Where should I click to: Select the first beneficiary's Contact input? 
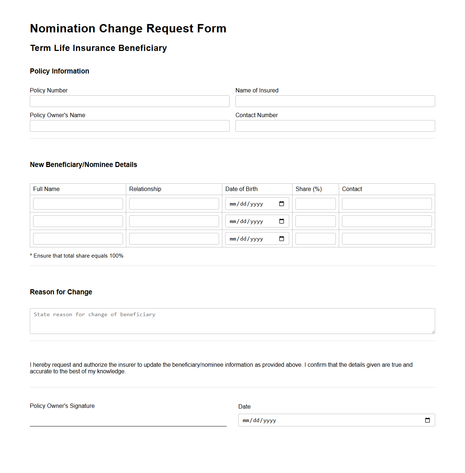click(x=386, y=203)
